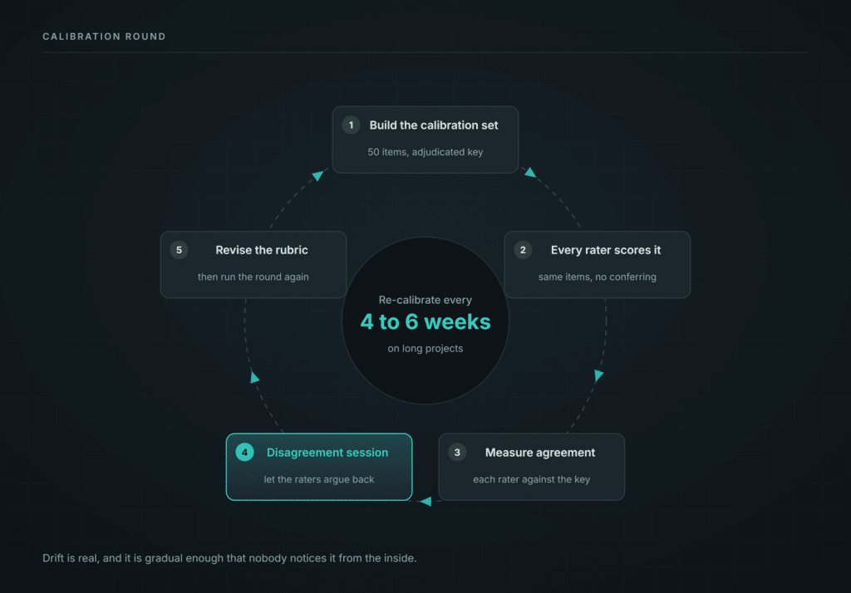Click the 4 to 6 weeks center text
Viewport: 851px width, 593px height.
point(425,321)
